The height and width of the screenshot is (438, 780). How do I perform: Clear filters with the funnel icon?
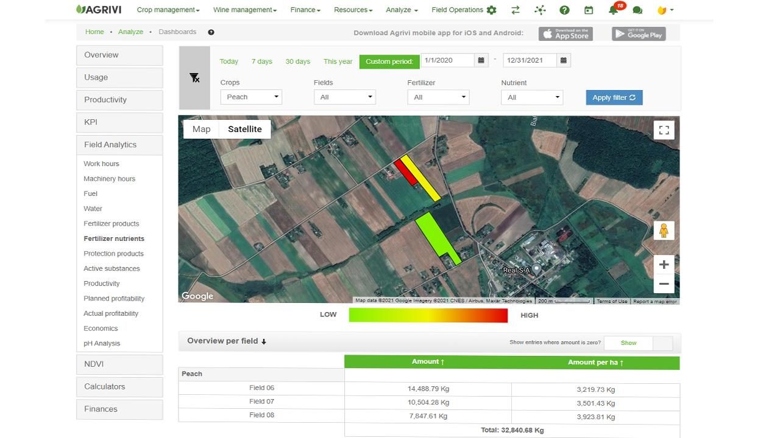[194, 78]
